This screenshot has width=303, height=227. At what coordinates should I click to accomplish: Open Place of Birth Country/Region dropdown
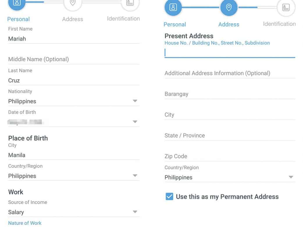[135, 176]
